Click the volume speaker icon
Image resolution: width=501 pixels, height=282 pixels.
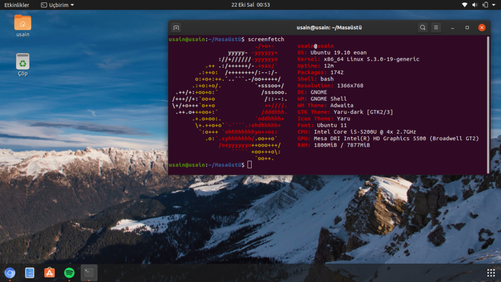click(x=475, y=5)
